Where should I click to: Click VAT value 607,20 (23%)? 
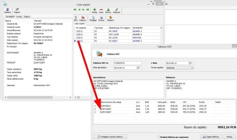[189, 106]
